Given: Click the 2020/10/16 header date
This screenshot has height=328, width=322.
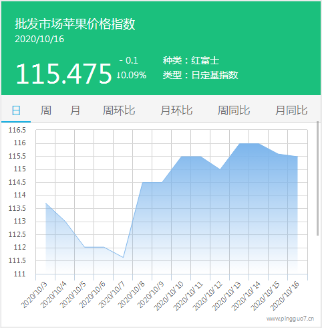Looking at the screenshot, I should click(39, 39).
